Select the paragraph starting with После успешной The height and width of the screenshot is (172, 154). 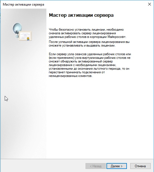[x=89, y=44]
